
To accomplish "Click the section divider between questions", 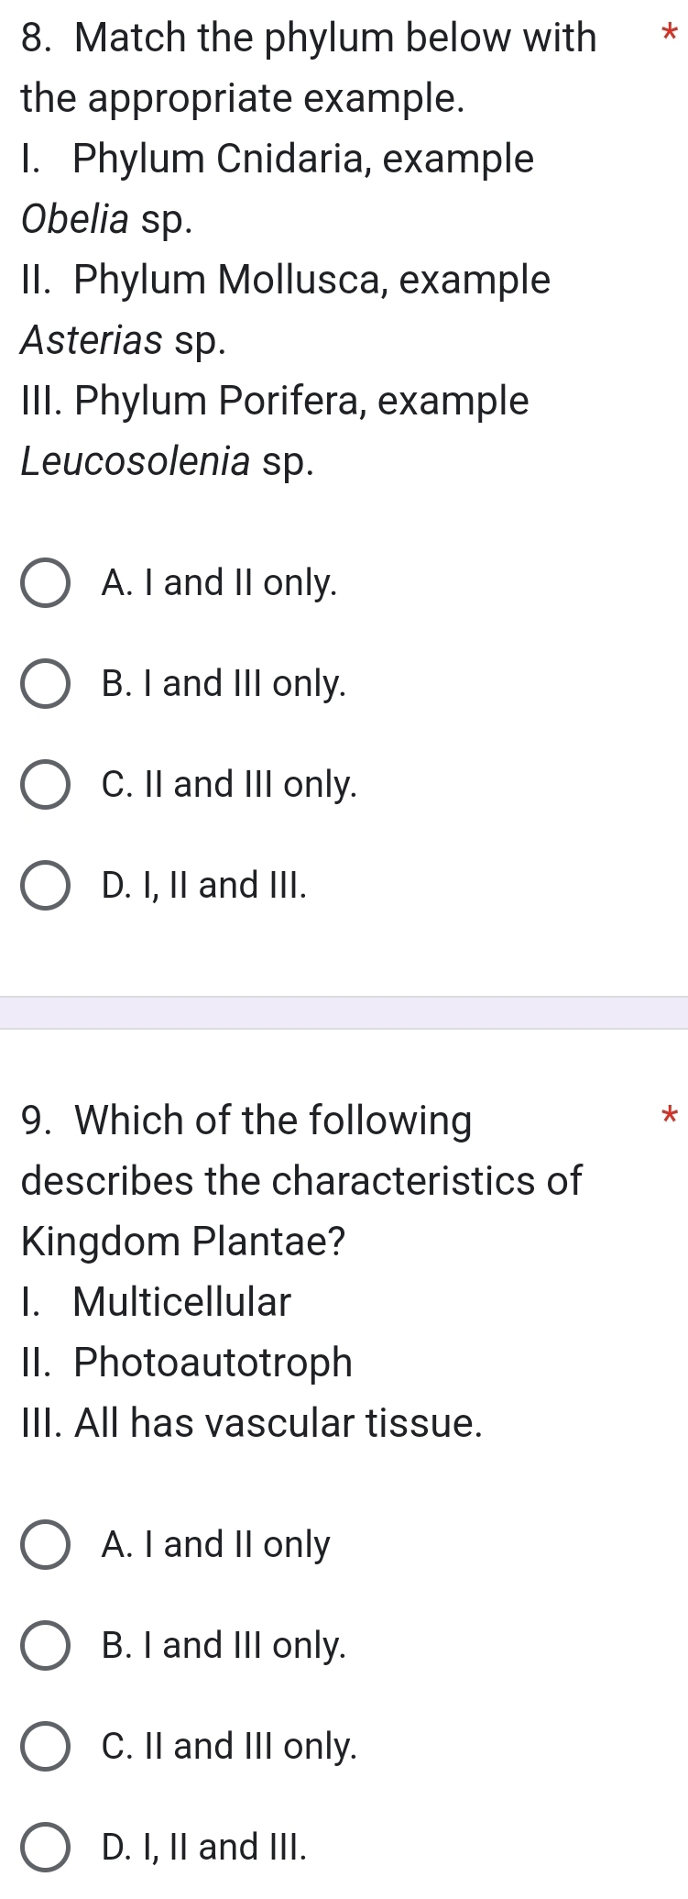I will click(x=344, y=1010).
